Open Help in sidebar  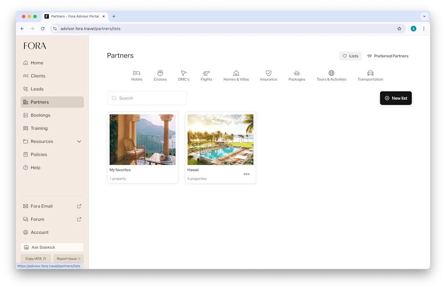pos(52,168)
